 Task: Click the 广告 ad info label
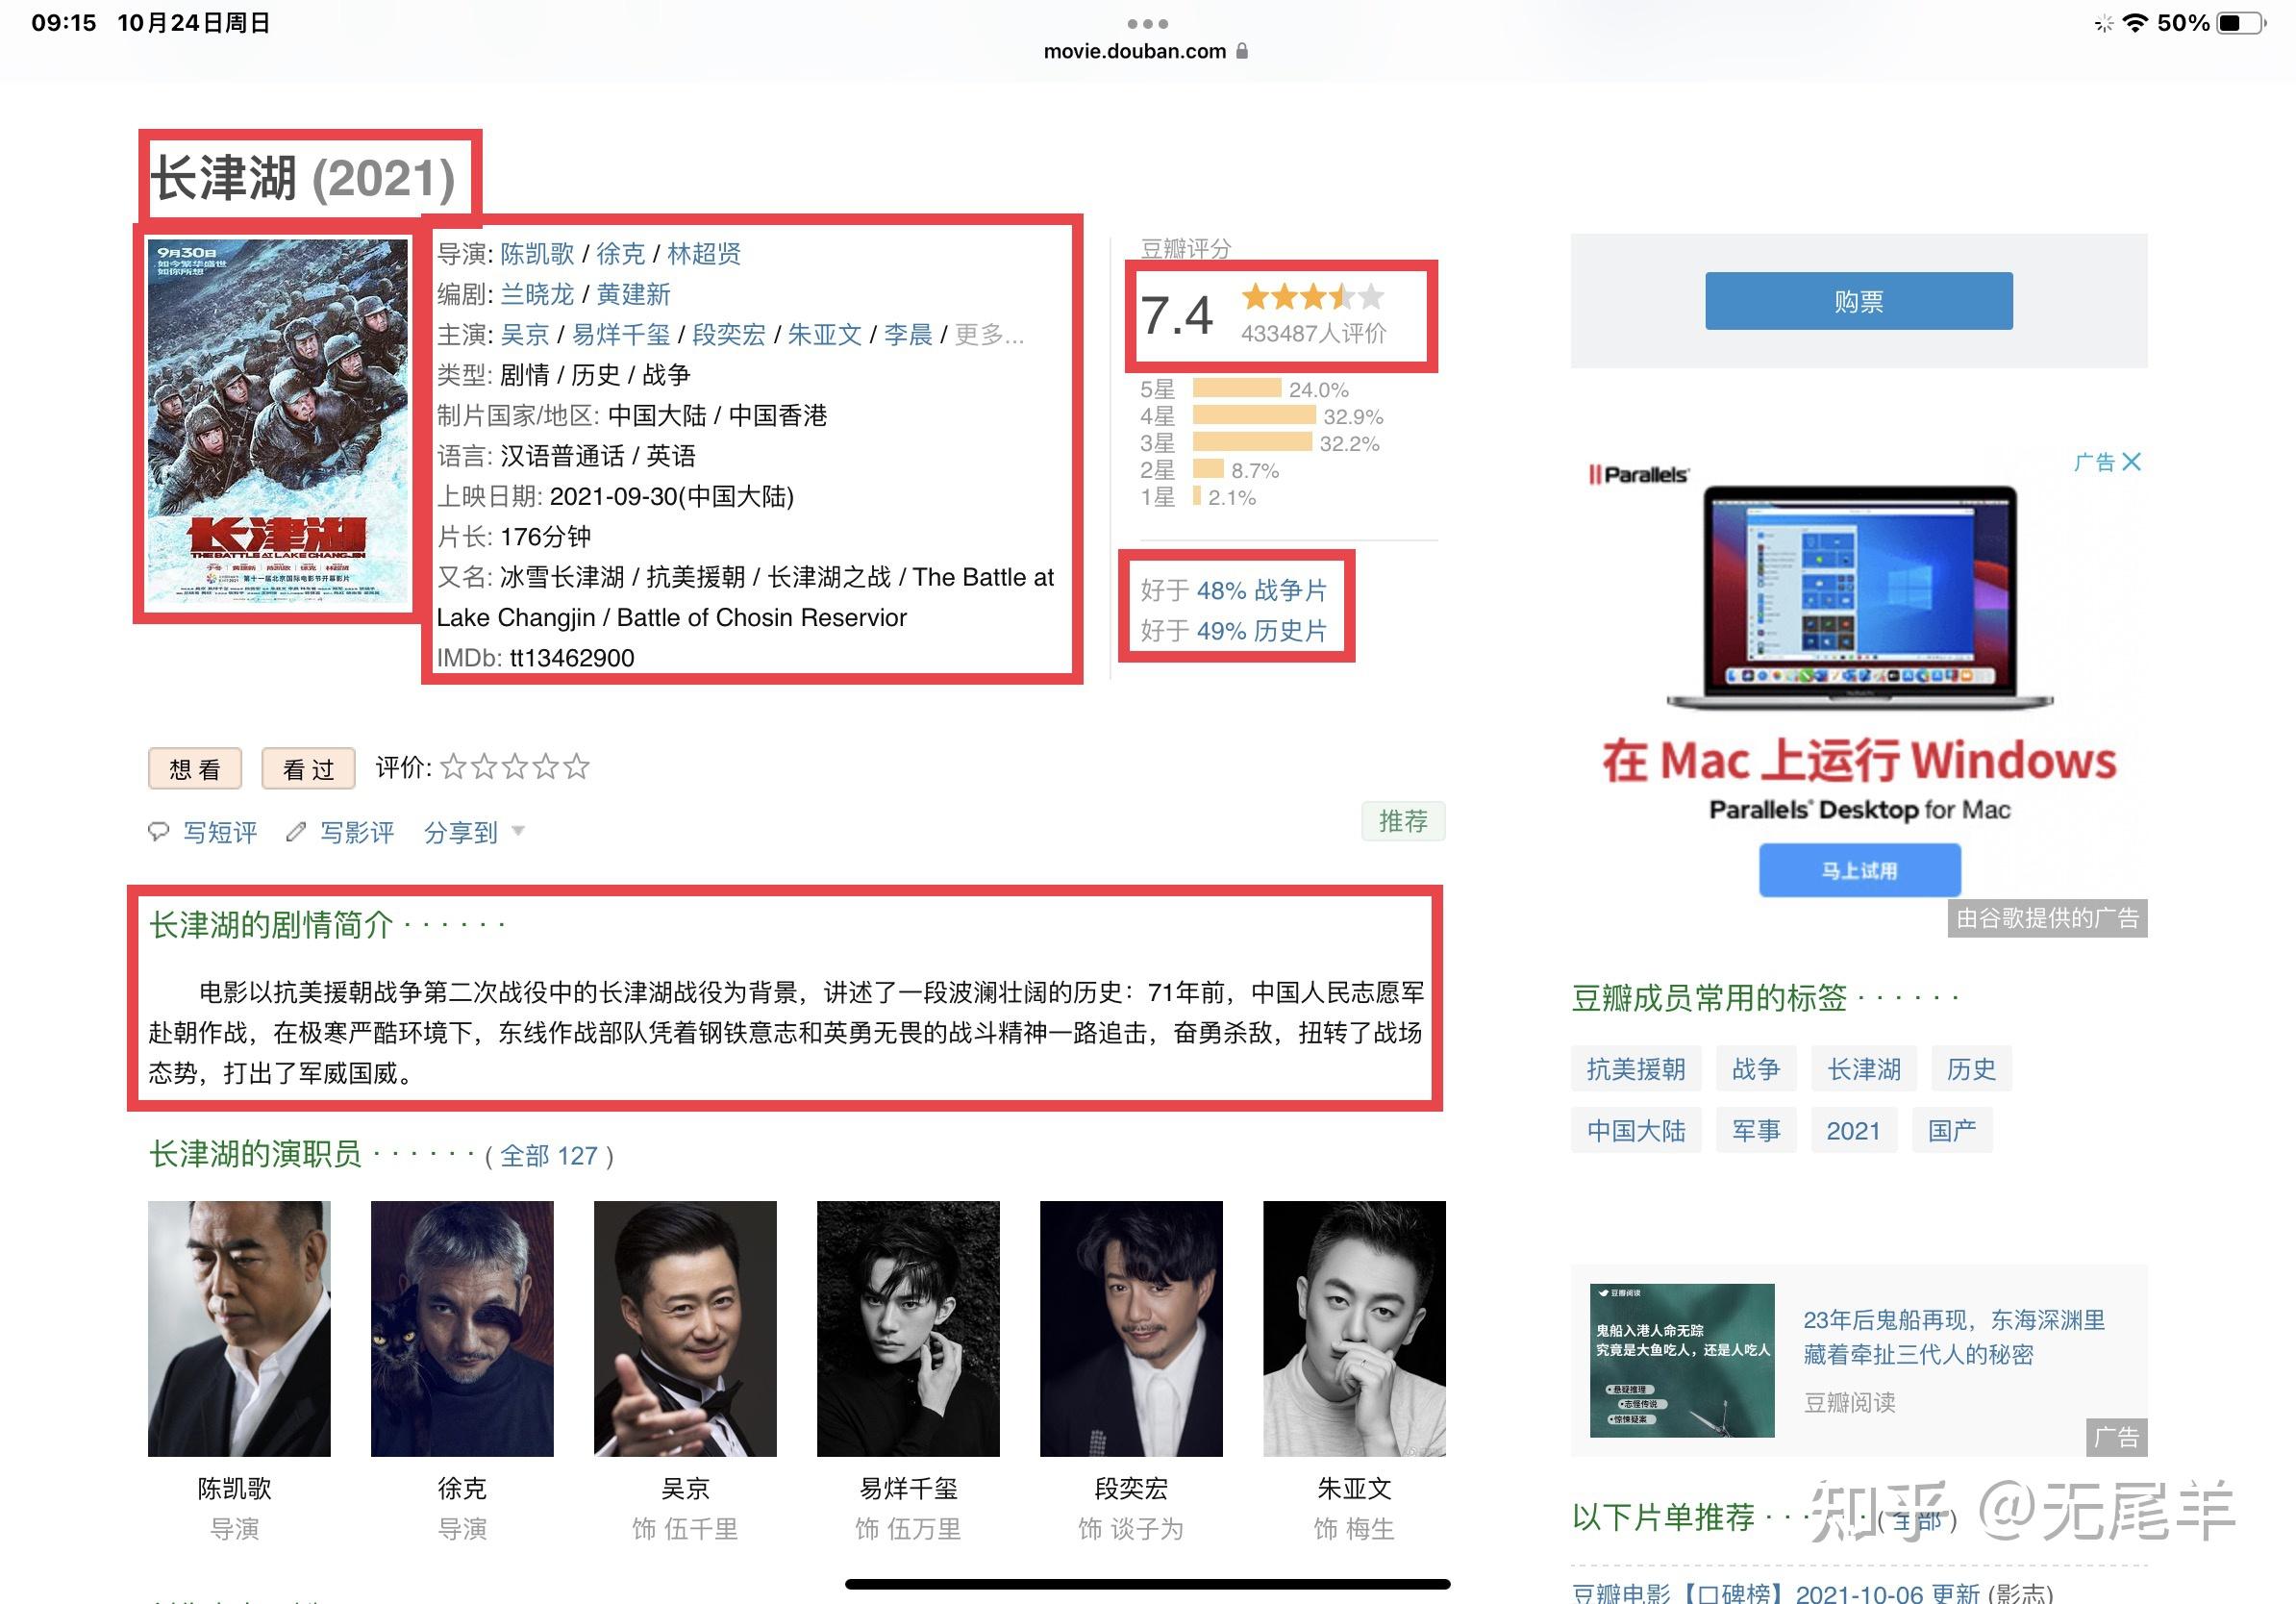click(2094, 462)
